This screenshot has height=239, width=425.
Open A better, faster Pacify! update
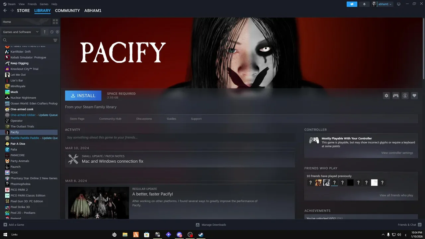coord(152,194)
